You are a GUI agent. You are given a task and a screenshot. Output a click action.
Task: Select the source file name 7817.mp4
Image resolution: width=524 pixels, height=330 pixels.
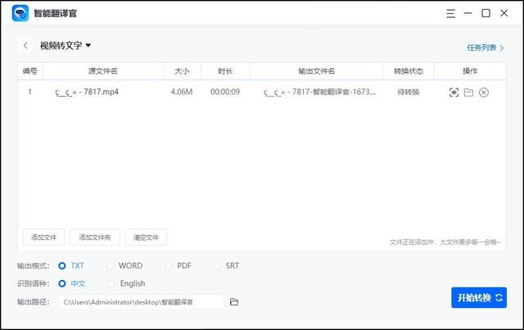tap(87, 92)
